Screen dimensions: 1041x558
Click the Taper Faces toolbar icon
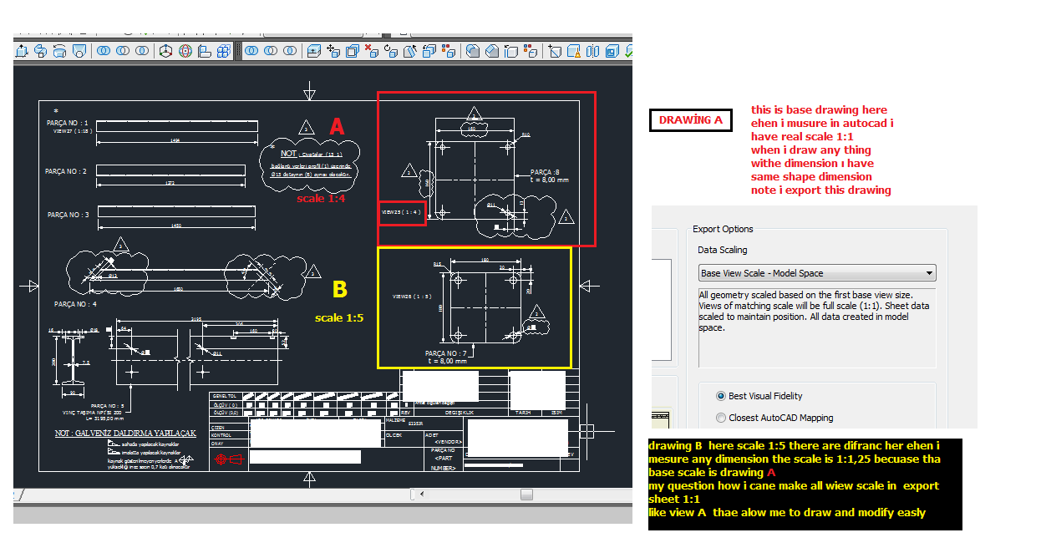click(410, 51)
